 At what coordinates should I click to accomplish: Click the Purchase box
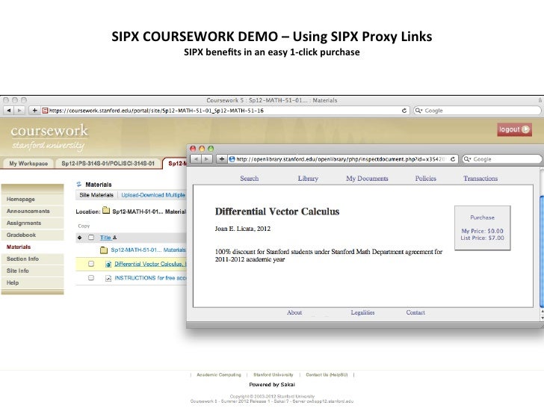point(482,228)
